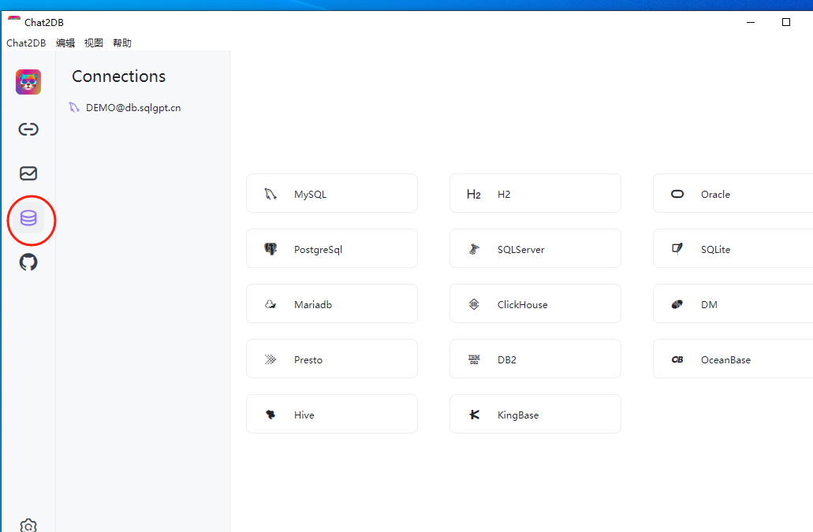This screenshot has width=813, height=532.
Task: Open the 编辑 (Edit) menu
Action: pos(65,43)
